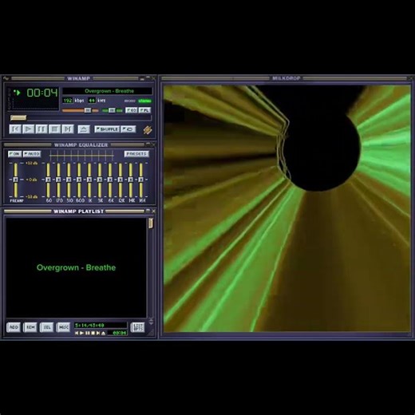Click the playlist mini Eject button
The width and height of the screenshot is (415, 415).
(103, 333)
